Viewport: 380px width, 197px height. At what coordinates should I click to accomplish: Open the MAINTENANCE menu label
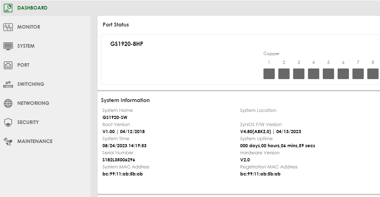[x=35, y=142]
